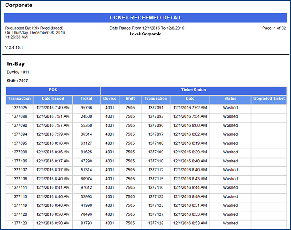Screen dimensions: 291x230
Task: Select the POS group header
Action: 53,90
